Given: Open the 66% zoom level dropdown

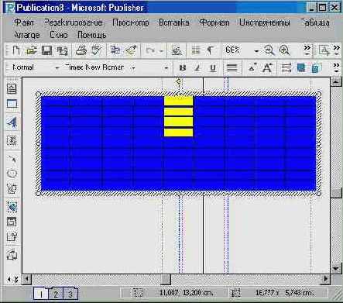Looking at the screenshot, I should point(256,50).
